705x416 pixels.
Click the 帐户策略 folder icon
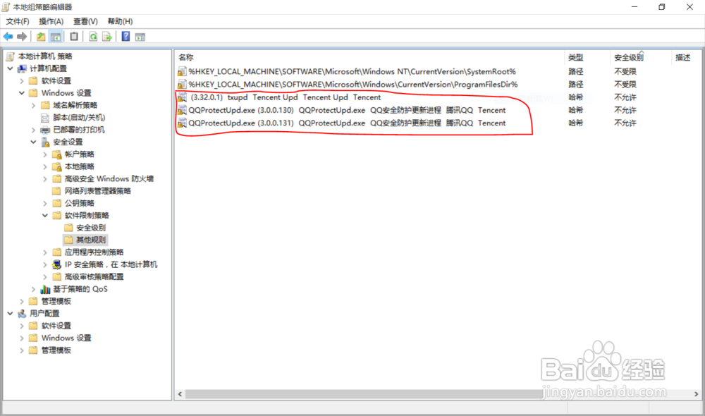click(57, 154)
